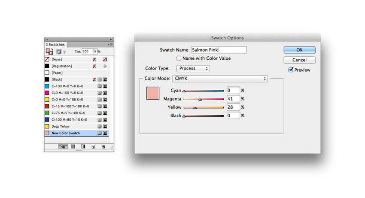Select the [Registration] swatch

click(76, 66)
